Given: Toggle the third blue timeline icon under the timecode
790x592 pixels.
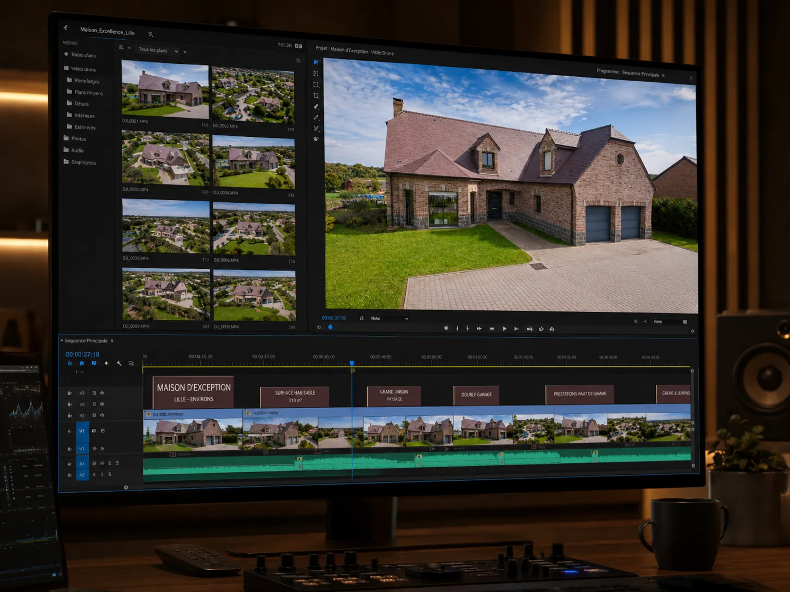Looking at the screenshot, I should (x=94, y=363).
